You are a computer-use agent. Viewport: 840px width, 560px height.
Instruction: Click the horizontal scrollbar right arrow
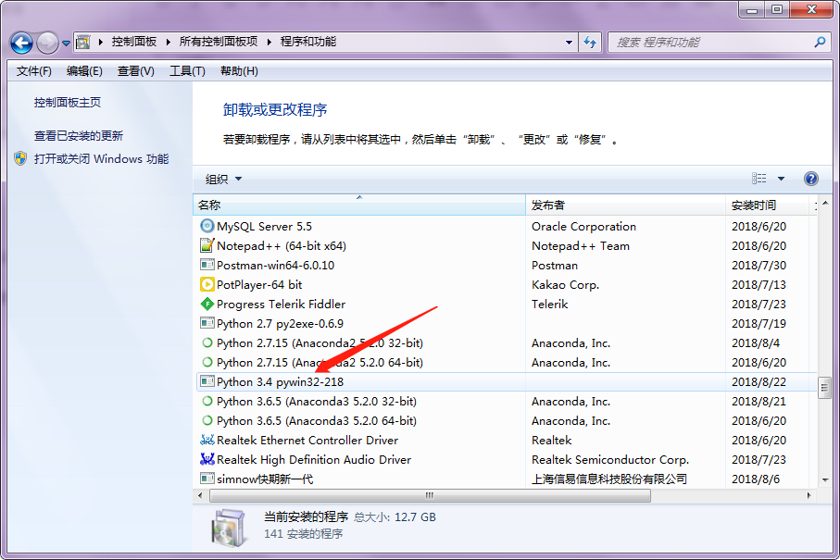point(809,495)
